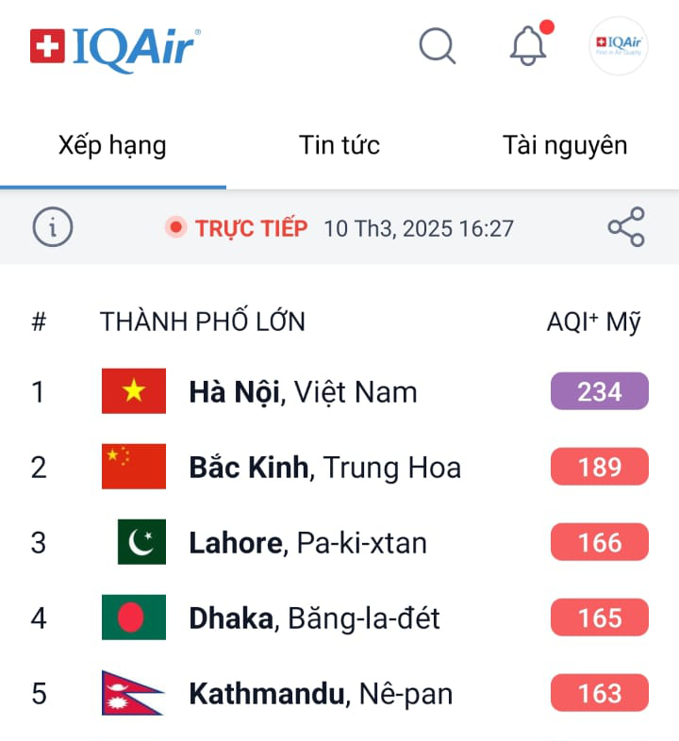Click the IQAir logo

click(115, 45)
